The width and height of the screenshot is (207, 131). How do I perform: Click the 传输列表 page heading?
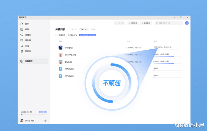60,30
